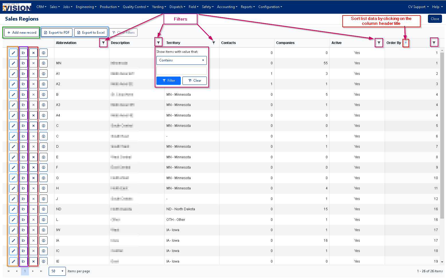Export list to Excel
Image resolution: width=446 pixels, height=278 pixels.
tap(91, 33)
